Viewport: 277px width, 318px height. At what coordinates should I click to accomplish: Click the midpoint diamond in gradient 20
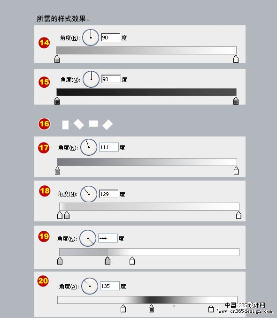point(174,306)
